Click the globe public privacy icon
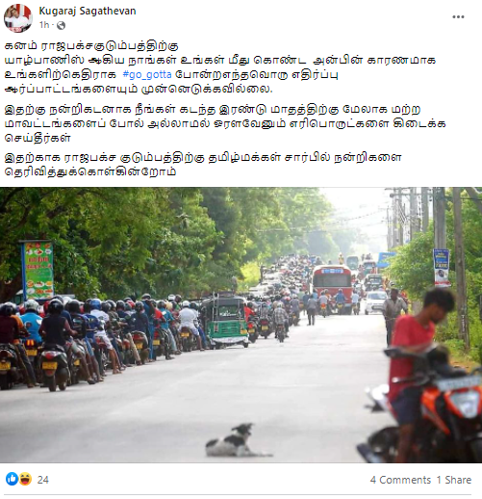The width and height of the screenshot is (482, 499). 61,25
